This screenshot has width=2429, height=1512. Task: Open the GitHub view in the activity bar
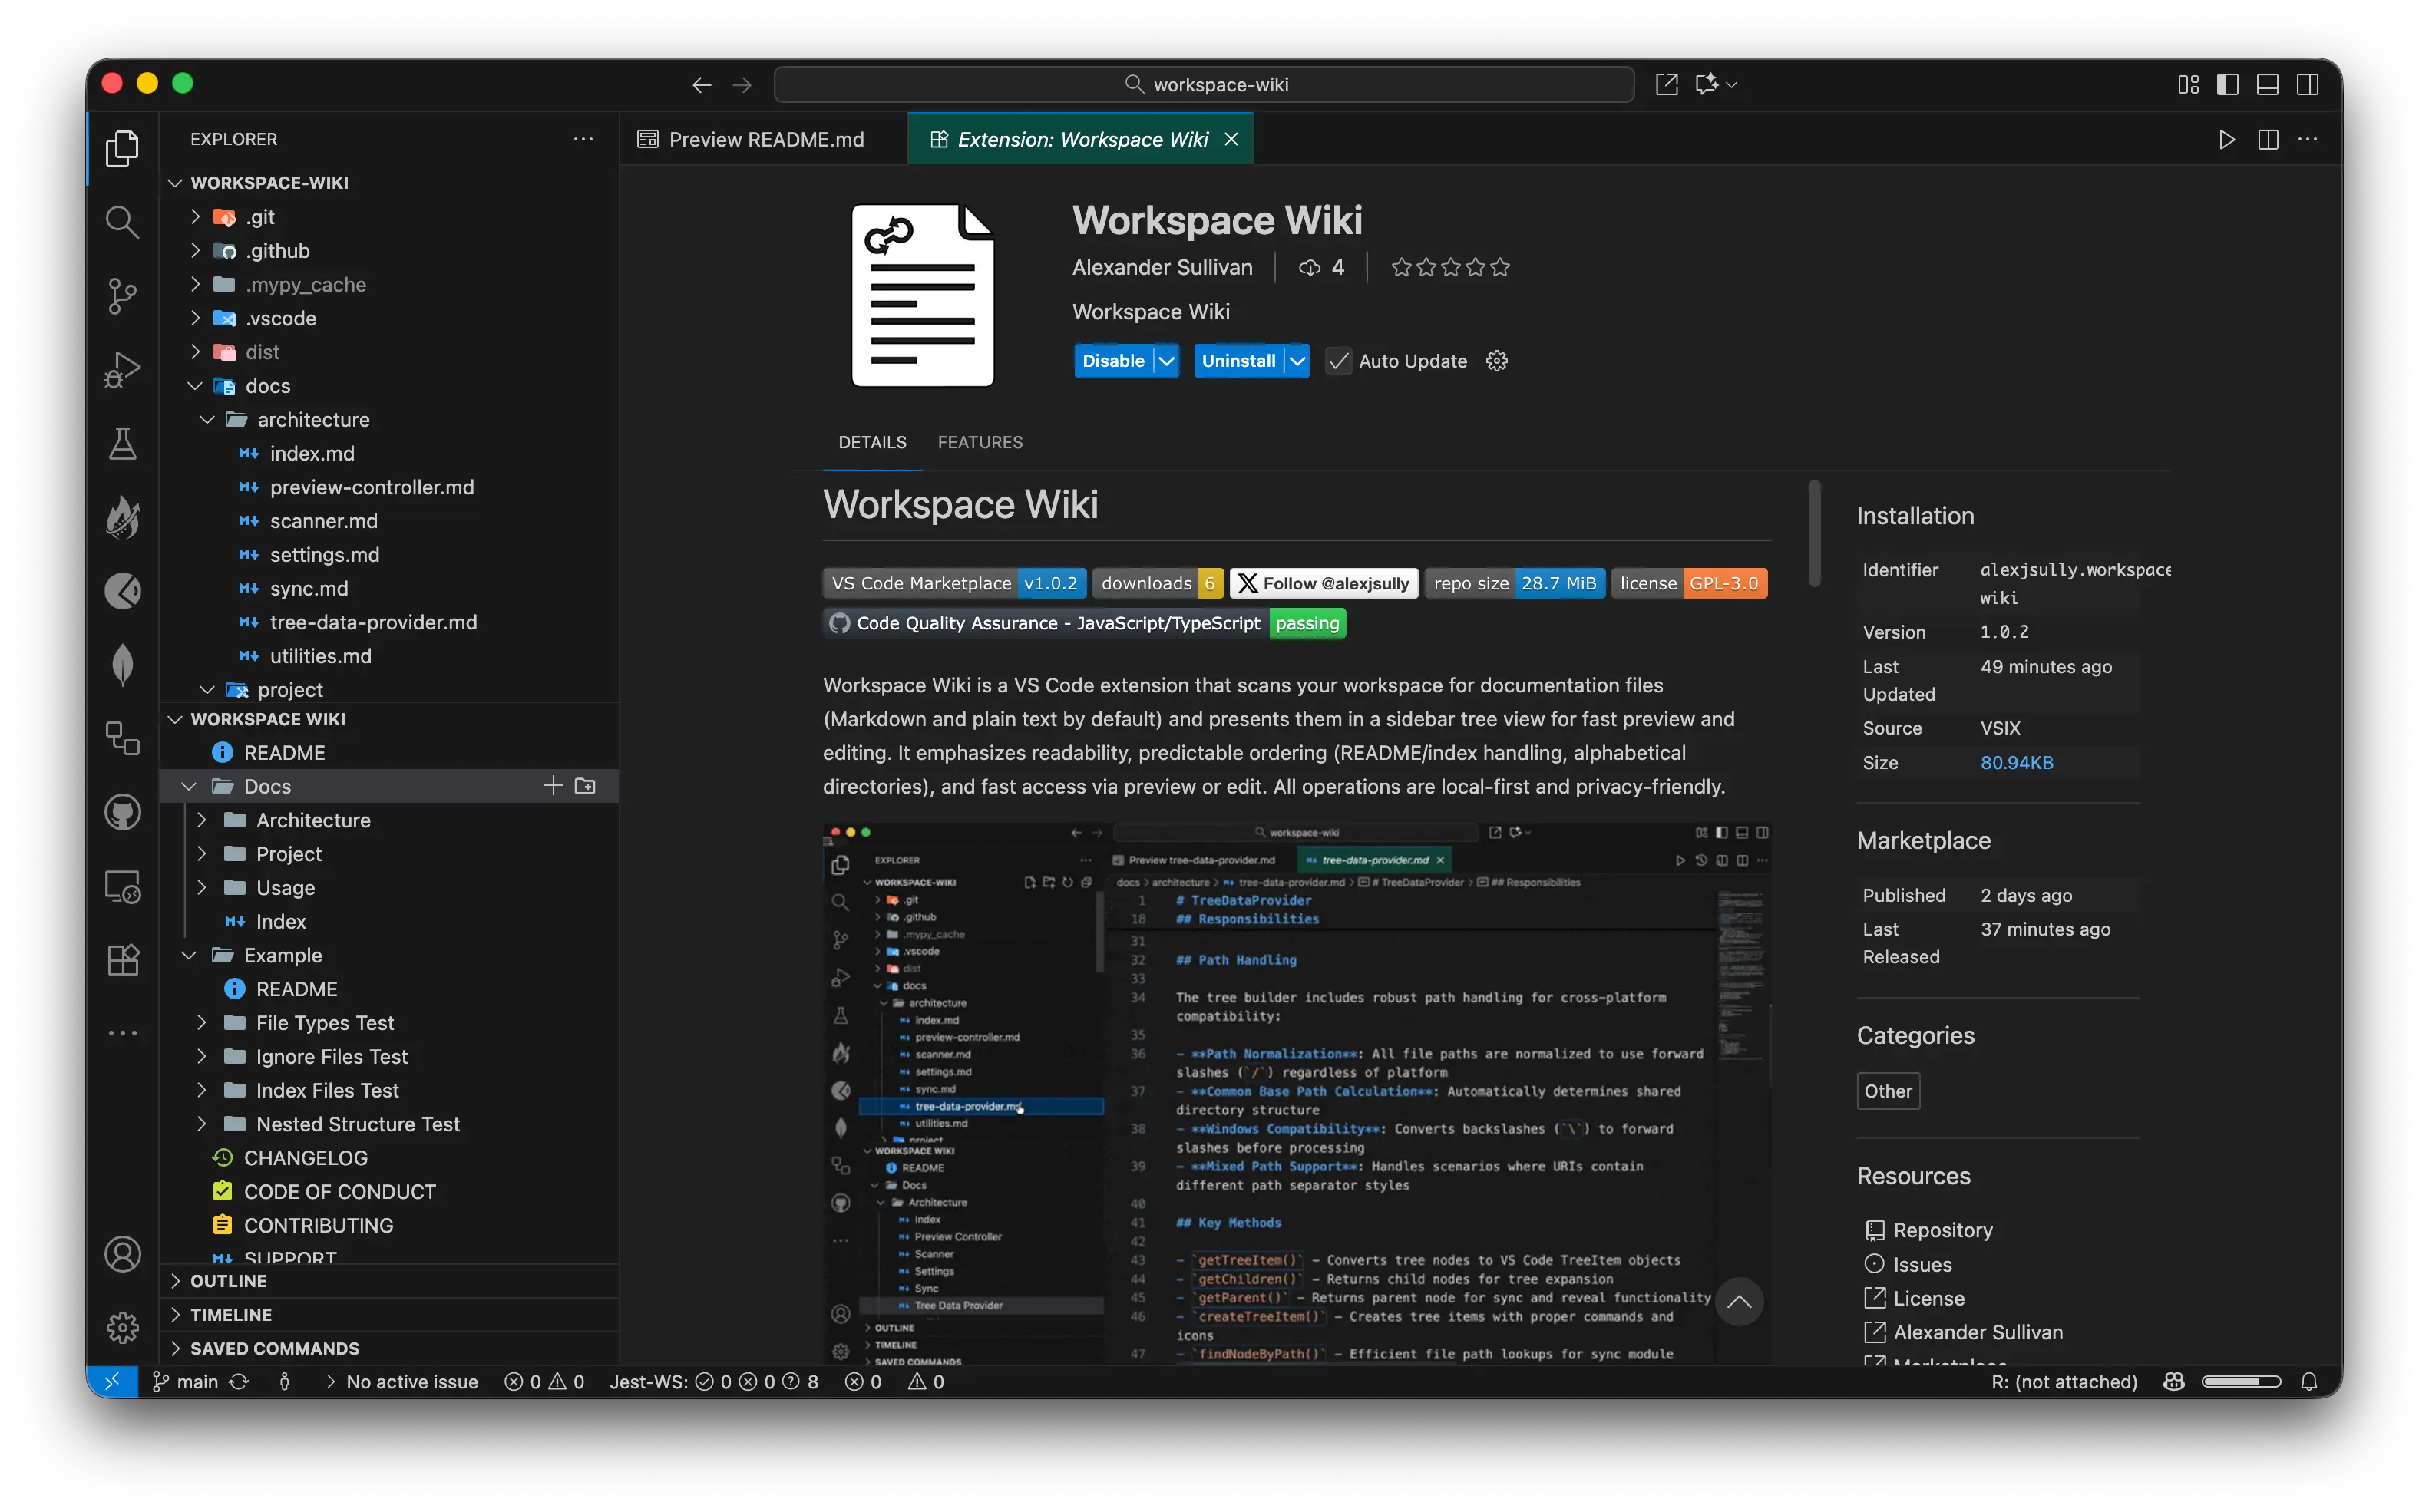122,811
